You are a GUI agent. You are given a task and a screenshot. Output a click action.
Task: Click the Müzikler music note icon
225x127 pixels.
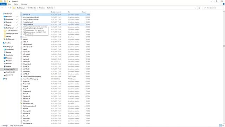[5, 61]
